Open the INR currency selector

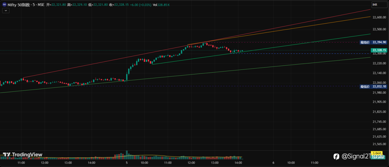click(375, 5)
